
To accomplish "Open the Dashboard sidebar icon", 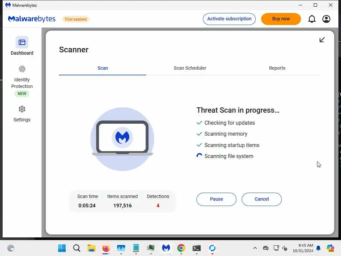I will click(x=22, y=42).
